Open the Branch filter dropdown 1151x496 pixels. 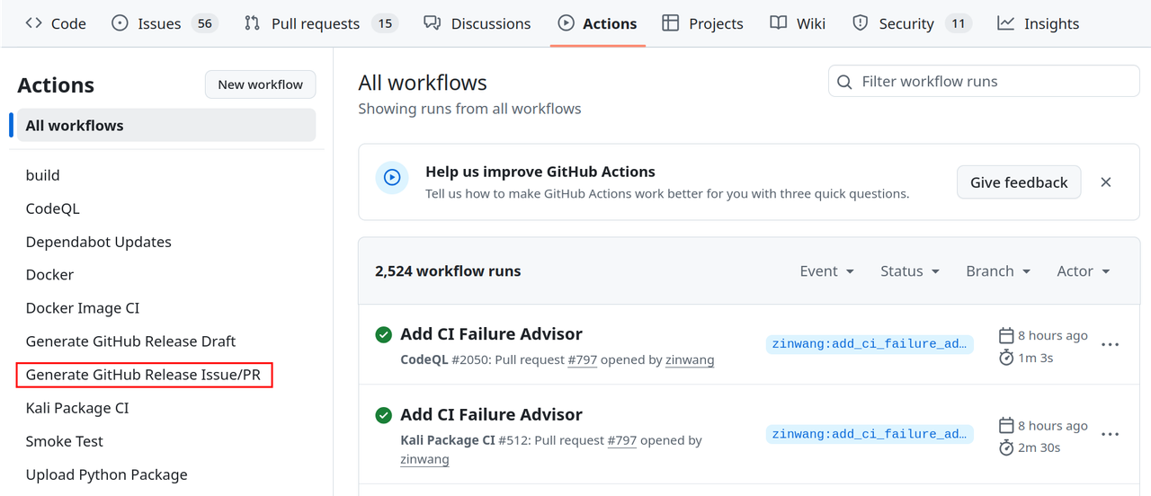point(998,271)
